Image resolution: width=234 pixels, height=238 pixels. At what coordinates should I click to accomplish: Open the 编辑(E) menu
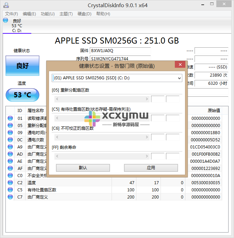(29, 14)
